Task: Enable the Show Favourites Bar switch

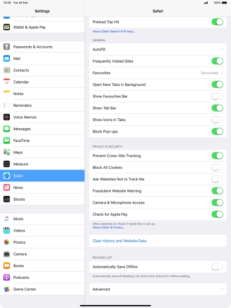Action: pos(217,96)
